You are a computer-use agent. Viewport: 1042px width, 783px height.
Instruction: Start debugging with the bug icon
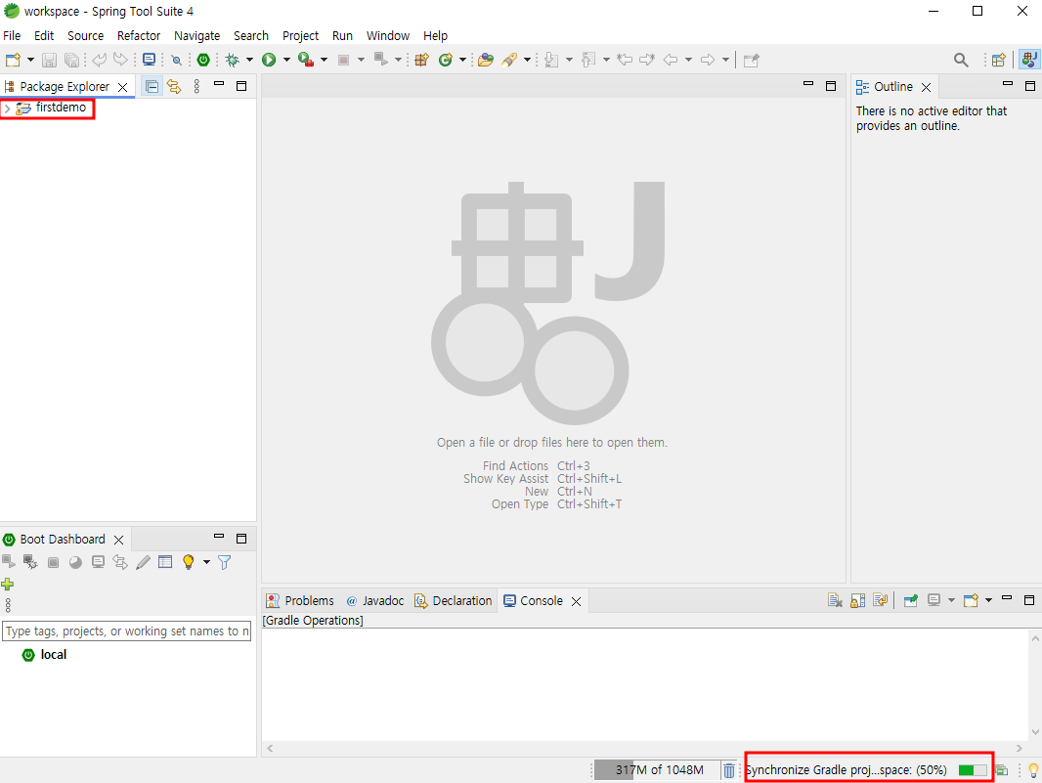tap(232, 60)
